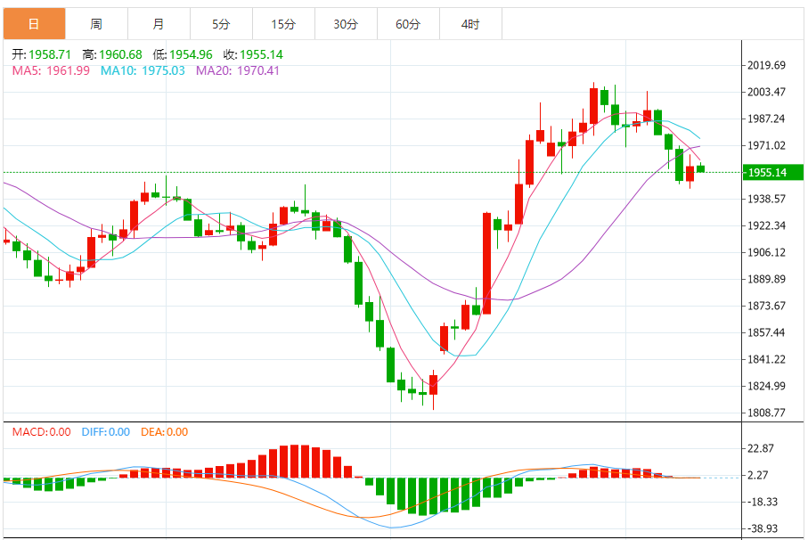The image size is (808, 540).
Task: Click the -18.33 MACD axis label
Action: coord(763,503)
